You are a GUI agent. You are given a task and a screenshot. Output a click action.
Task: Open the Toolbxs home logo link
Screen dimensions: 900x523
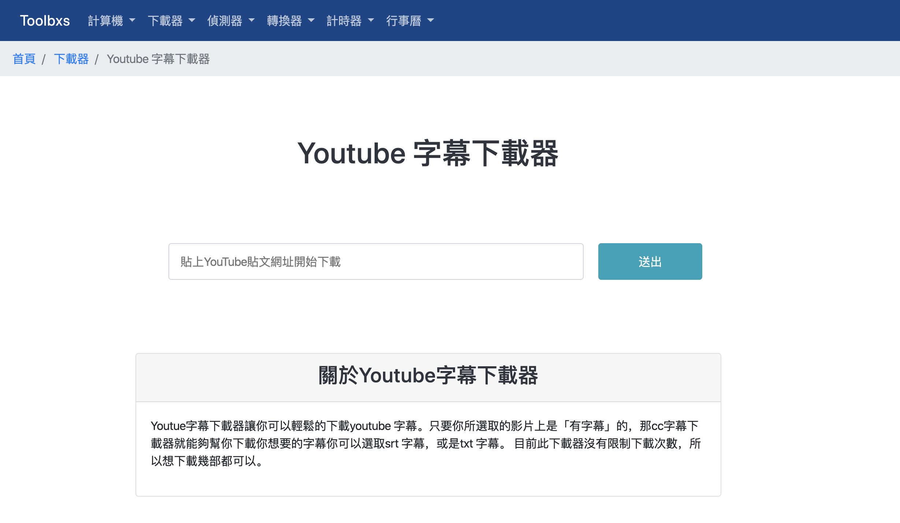(45, 21)
